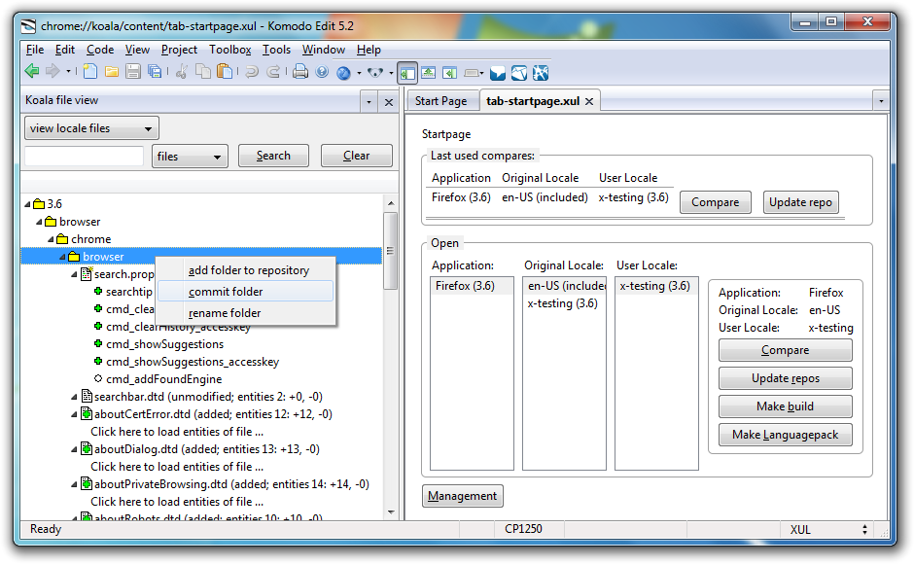Click the Management button
Image resolution: width=914 pixels, height=565 pixels.
462,496
